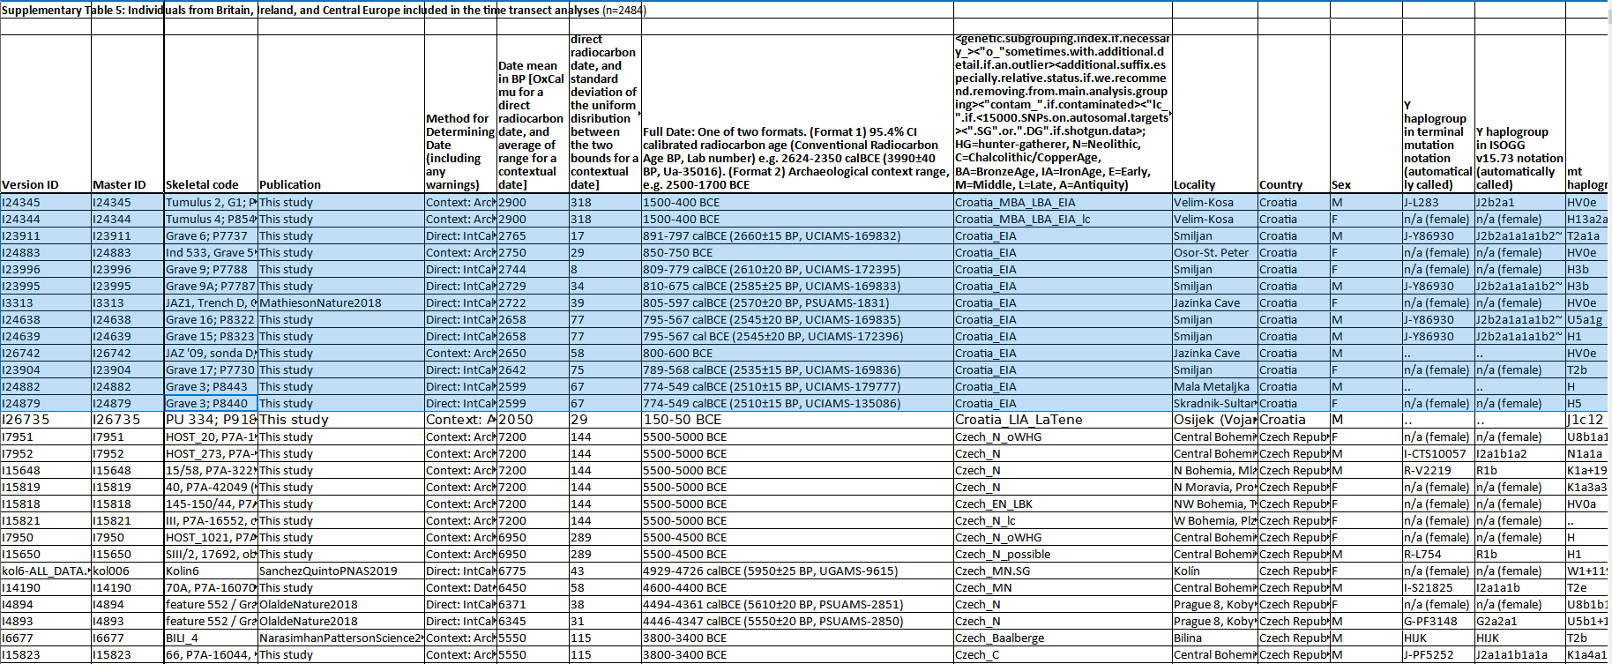Click group cell 'Czech_MN.SG'
The width and height of the screenshot is (1612, 664).
(1063, 571)
